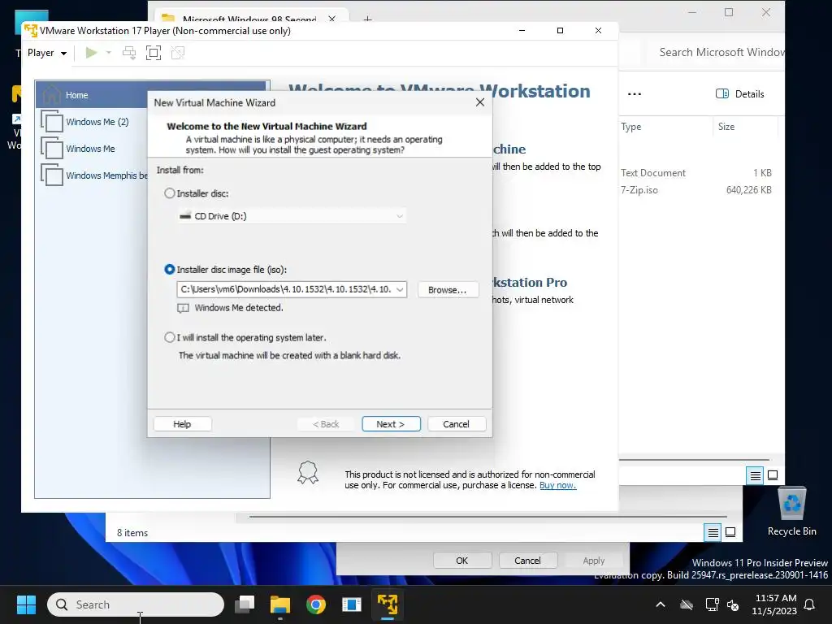Click OK in the background properties dialog

tap(462, 561)
